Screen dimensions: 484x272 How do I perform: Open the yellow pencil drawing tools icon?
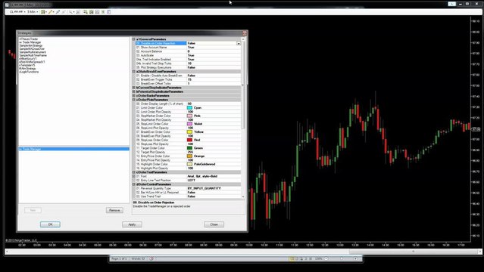click(51, 11)
